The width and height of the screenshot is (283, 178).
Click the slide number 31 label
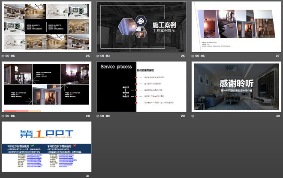tap(88, 176)
